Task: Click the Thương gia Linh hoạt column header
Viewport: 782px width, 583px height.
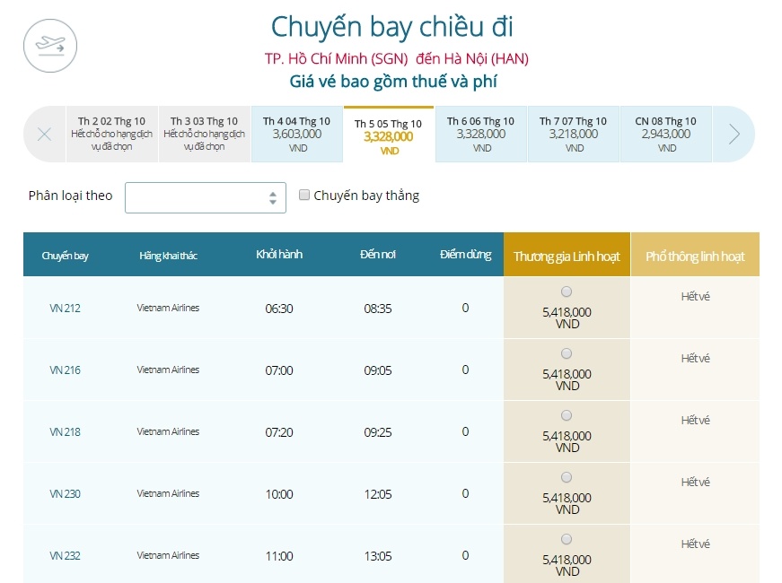Action: (x=567, y=255)
